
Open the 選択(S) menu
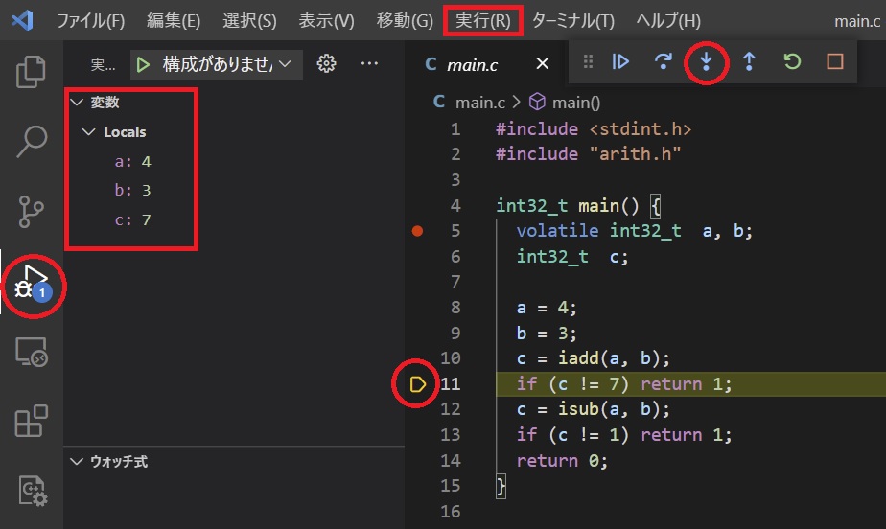[x=249, y=21]
